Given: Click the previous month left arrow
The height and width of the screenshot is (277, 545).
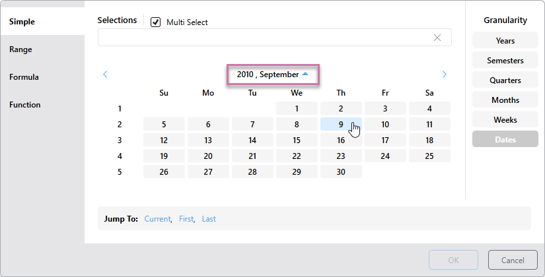Looking at the screenshot, I should tap(106, 75).
